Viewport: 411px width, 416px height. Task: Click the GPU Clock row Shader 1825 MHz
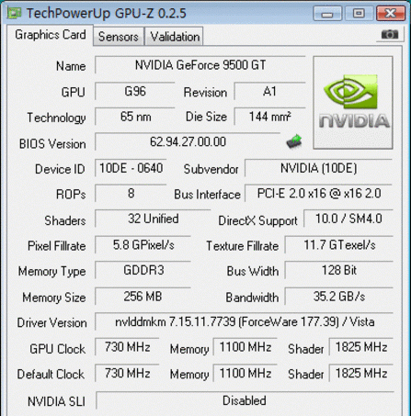[x=361, y=347]
